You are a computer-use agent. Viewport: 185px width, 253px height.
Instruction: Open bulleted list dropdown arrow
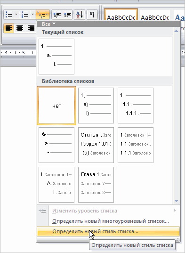[16, 14]
